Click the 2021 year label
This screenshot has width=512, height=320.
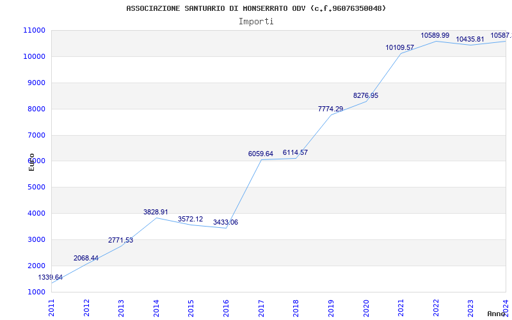(401, 308)
